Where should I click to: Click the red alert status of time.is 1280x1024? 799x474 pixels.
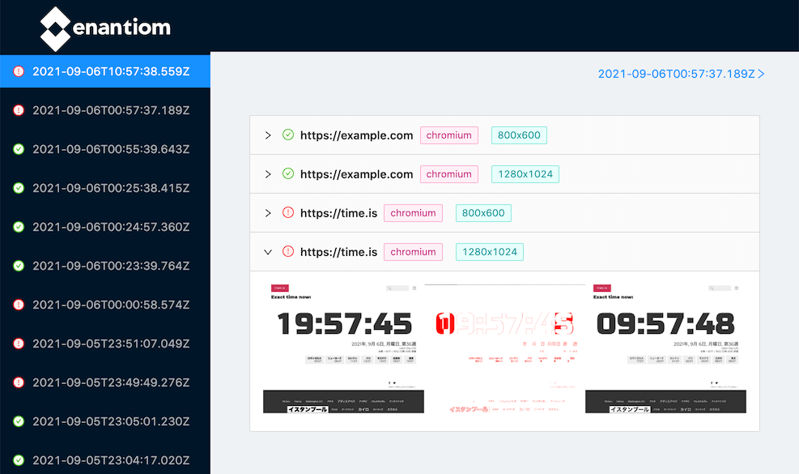click(x=288, y=251)
